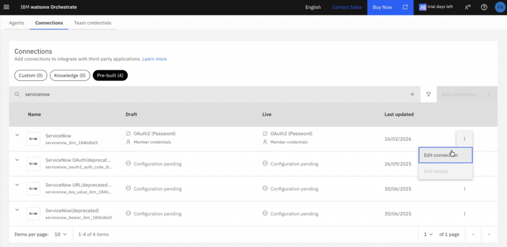Click Draft OAuth2 (Password) icon in ServiceNow row
Screen dimensions: 507x247
[x=128, y=133]
